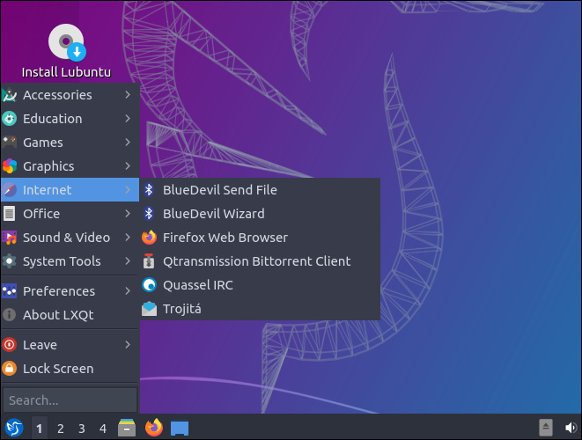The image size is (582, 440).
Task: Click the Preferences category icon
Action: tap(10, 291)
